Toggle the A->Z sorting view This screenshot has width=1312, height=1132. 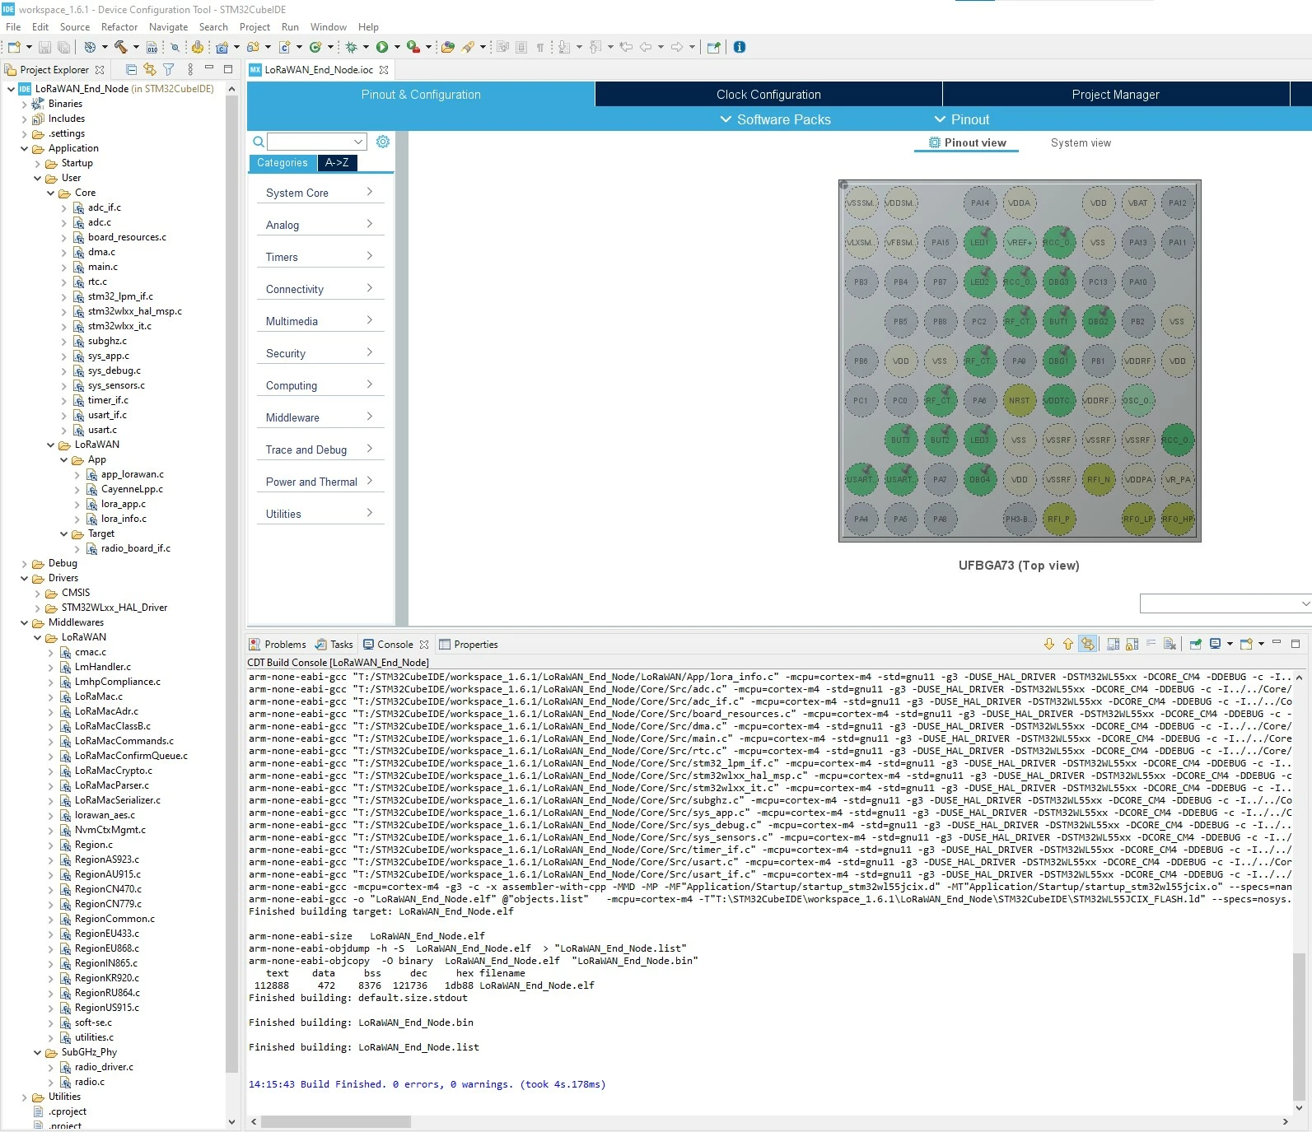click(x=337, y=163)
